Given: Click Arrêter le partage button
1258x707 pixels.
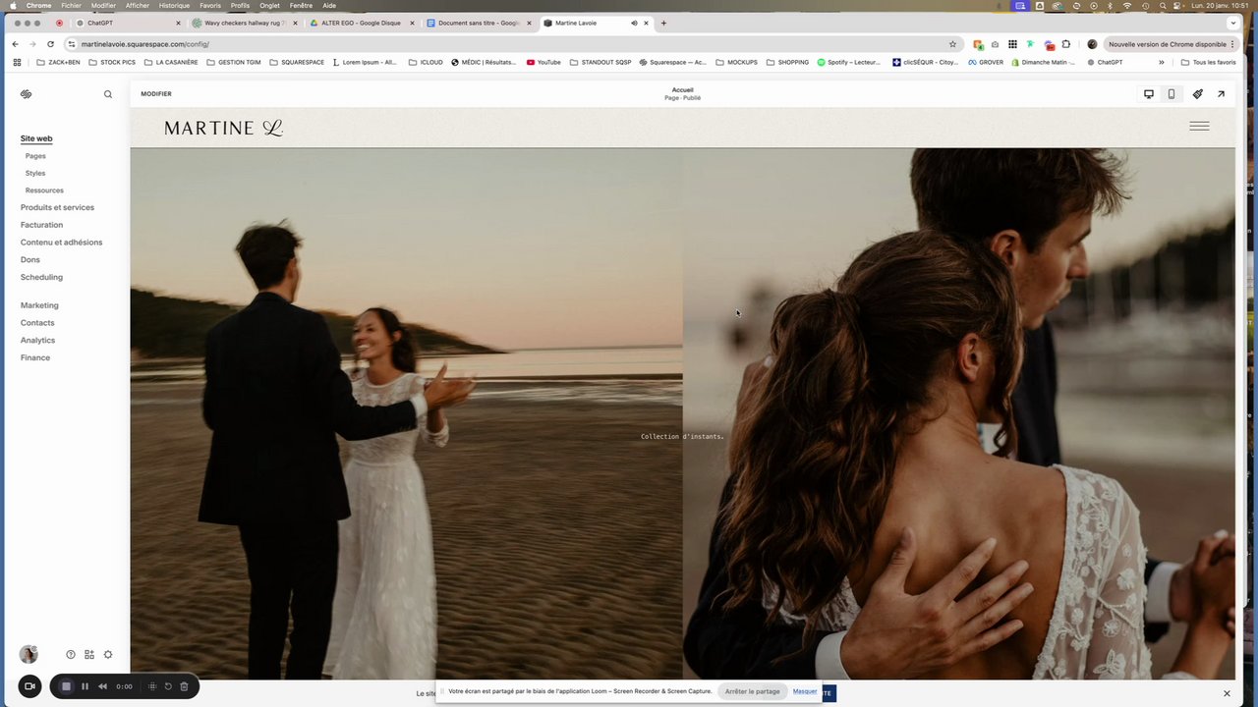Looking at the screenshot, I should 753,691.
